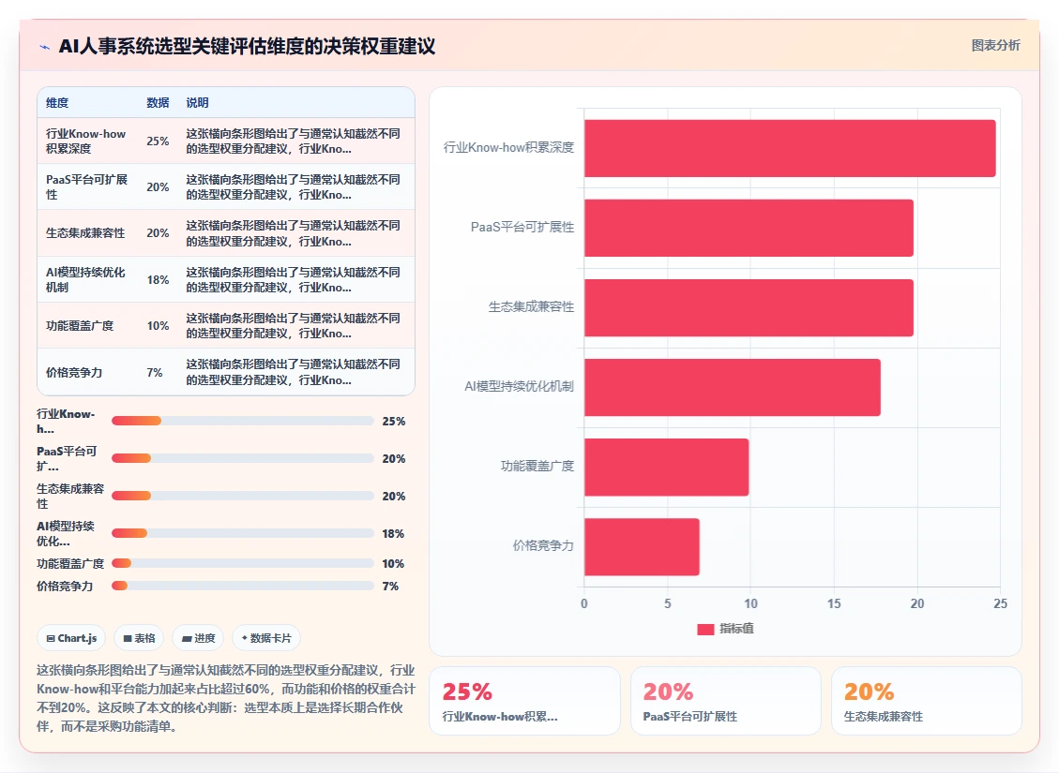Click the 价格竞争力 chart axis label
1059x773 pixels.
pos(543,545)
